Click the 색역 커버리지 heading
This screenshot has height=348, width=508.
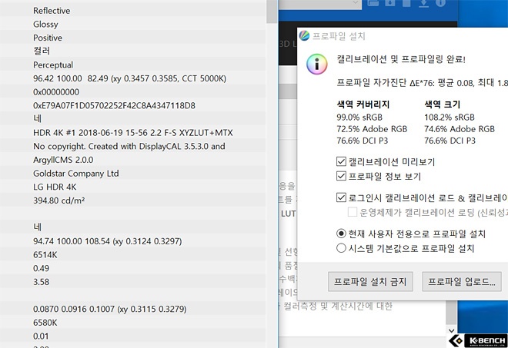click(363, 104)
